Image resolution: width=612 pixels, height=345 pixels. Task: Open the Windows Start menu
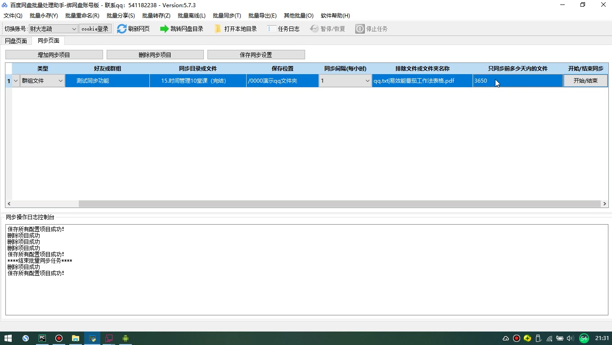[8, 338]
